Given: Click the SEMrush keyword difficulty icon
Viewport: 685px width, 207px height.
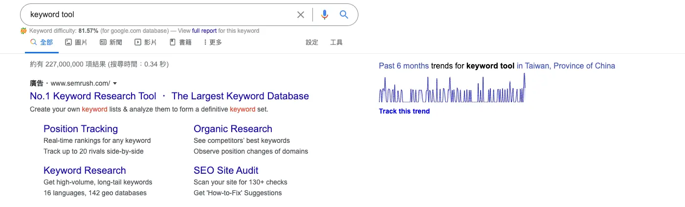Looking at the screenshot, I should click(x=23, y=31).
